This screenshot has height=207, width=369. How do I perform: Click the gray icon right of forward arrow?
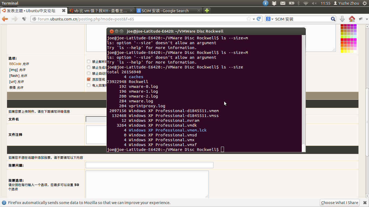(x=24, y=19)
